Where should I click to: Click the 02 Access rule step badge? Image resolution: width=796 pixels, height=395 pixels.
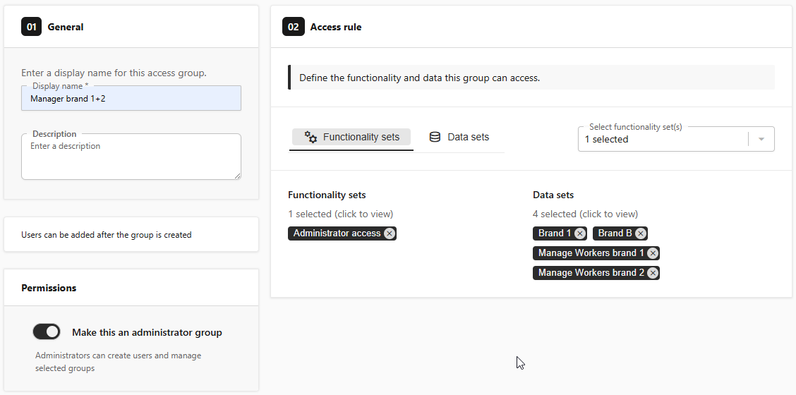[x=294, y=27]
